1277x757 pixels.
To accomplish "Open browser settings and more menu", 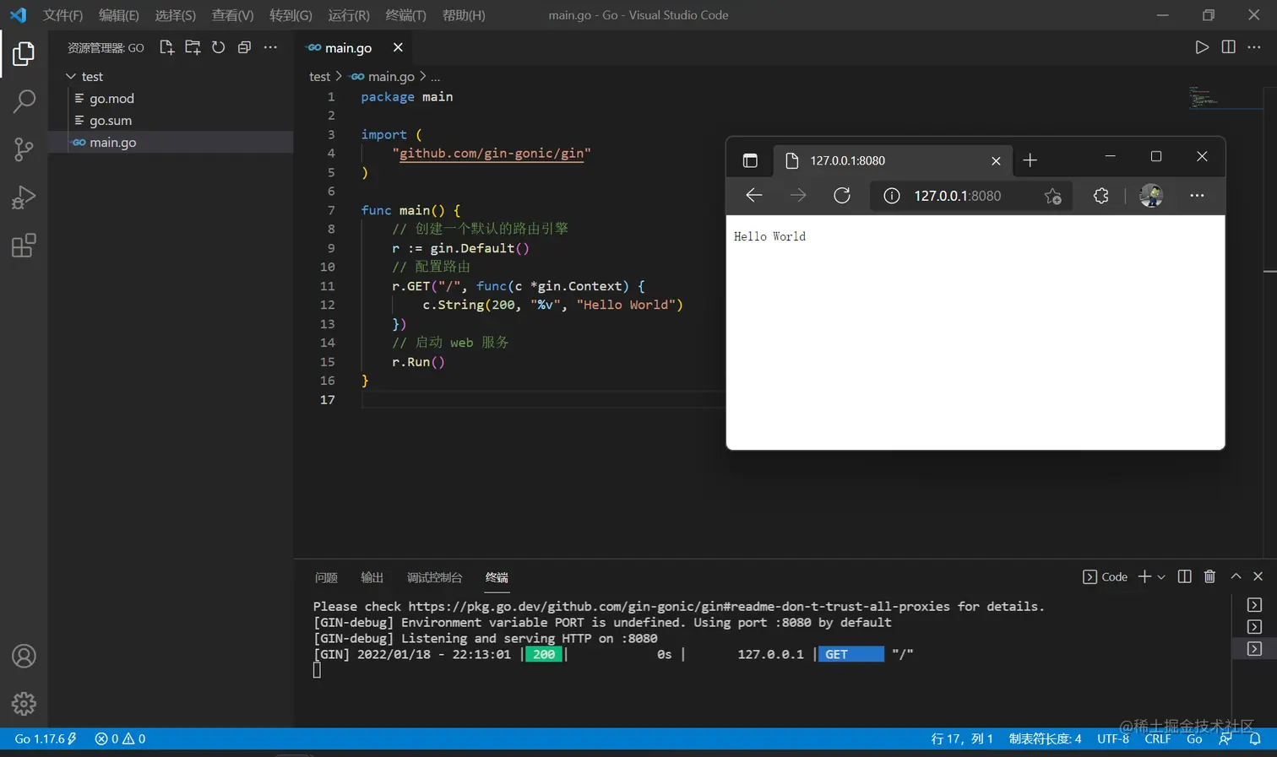I will pos(1197,196).
